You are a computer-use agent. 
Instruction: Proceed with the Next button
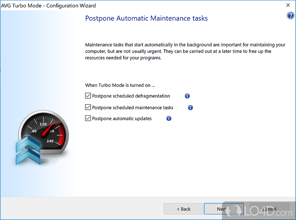[223, 209]
